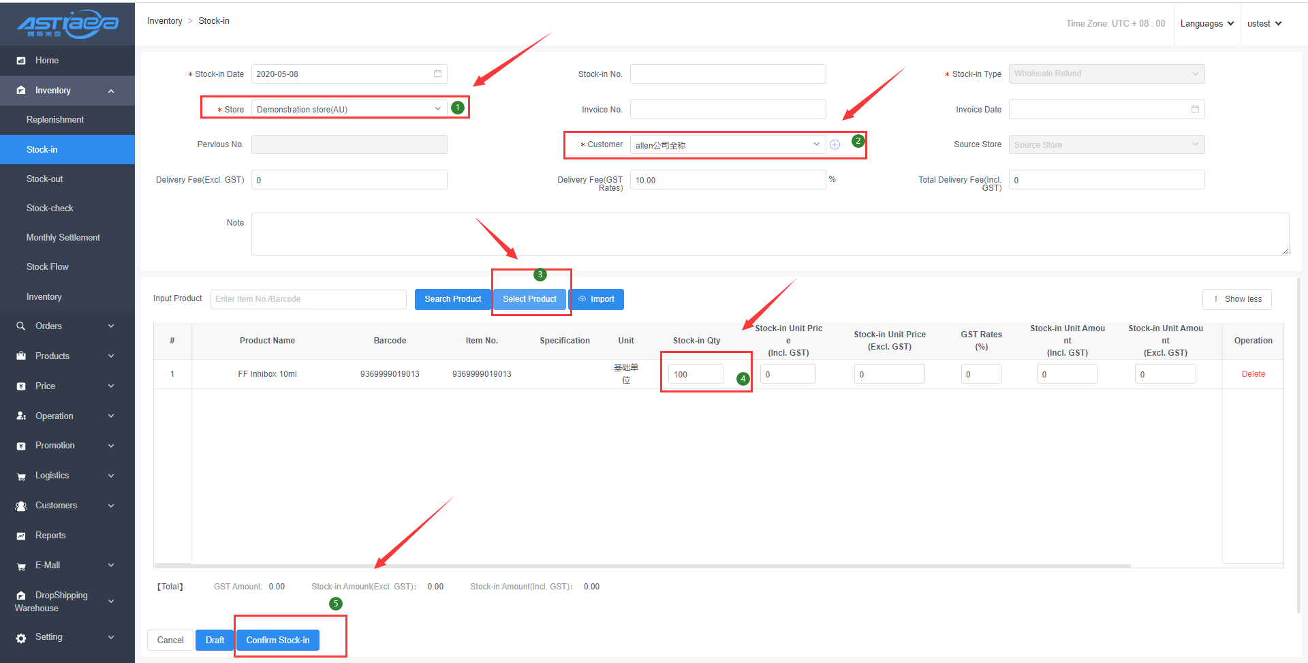Image resolution: width=1308 pixels, height=663 pixels.
Task: Click the Astraea logo
Action: 67,24
